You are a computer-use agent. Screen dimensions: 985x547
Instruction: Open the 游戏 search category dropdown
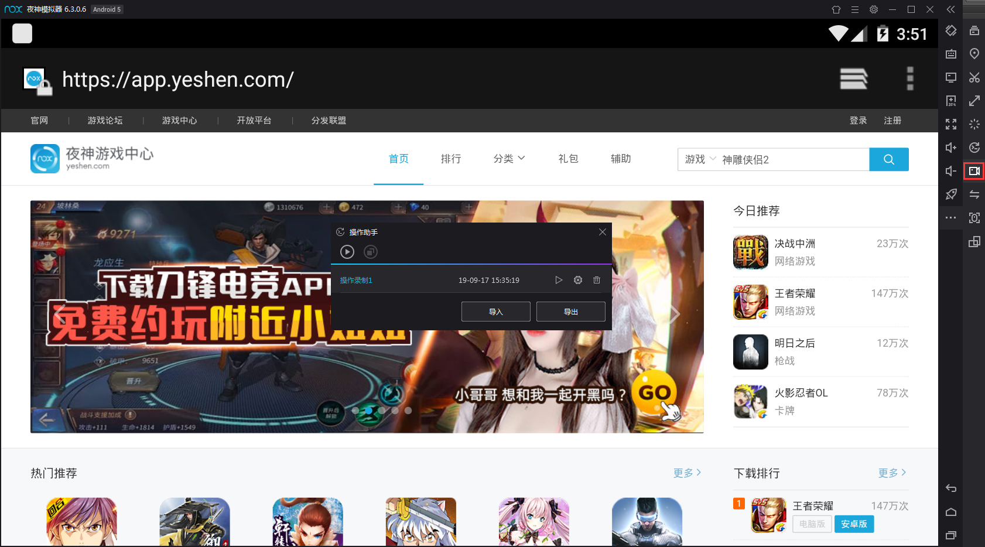pos(699,159)
